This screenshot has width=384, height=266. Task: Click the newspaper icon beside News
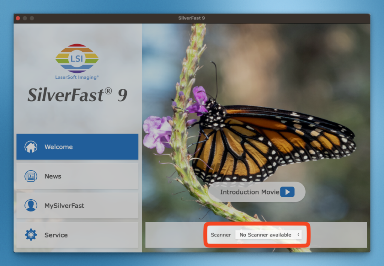click(31, 176)
